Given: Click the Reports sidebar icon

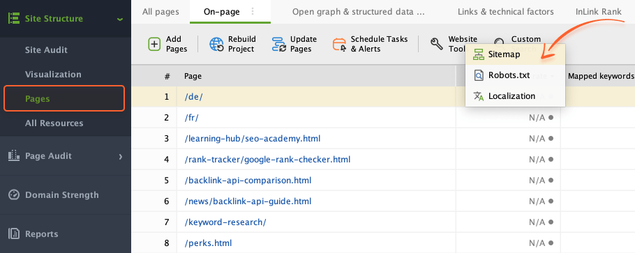Looking at the screenshot, I should click(14, 233).
